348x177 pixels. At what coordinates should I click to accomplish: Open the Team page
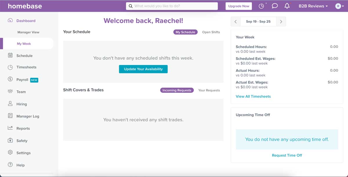[21, 92]
